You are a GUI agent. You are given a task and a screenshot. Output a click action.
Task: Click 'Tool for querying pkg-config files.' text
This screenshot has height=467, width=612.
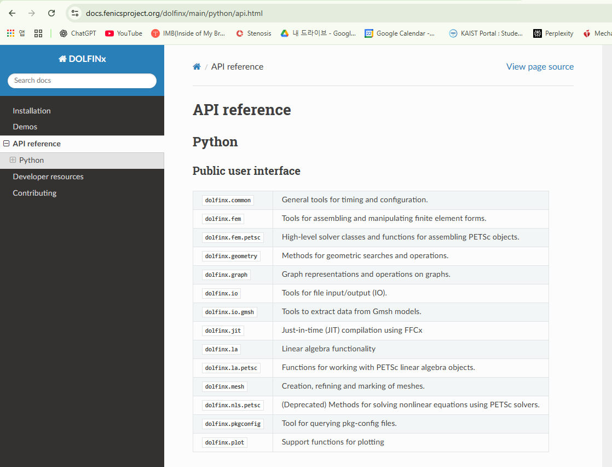[x=339, y=423]
